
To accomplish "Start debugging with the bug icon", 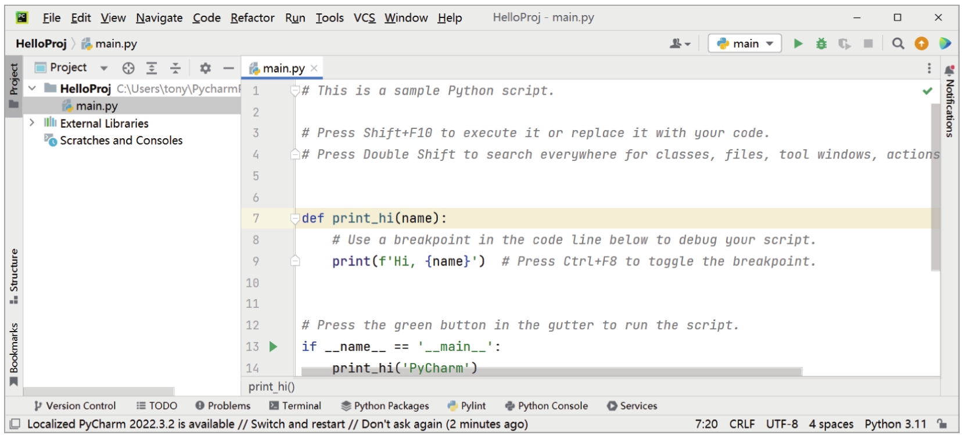I will [821, 44].
